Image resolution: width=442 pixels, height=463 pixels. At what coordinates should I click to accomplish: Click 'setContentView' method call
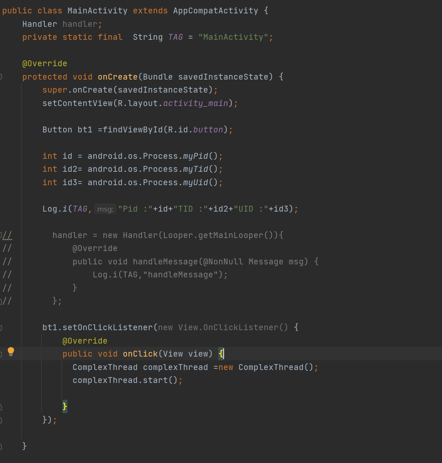coord(78,103)
